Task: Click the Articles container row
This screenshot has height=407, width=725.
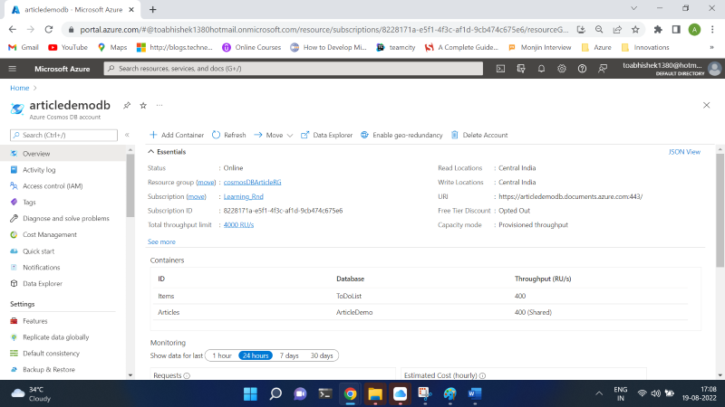Action: [422, 312]
